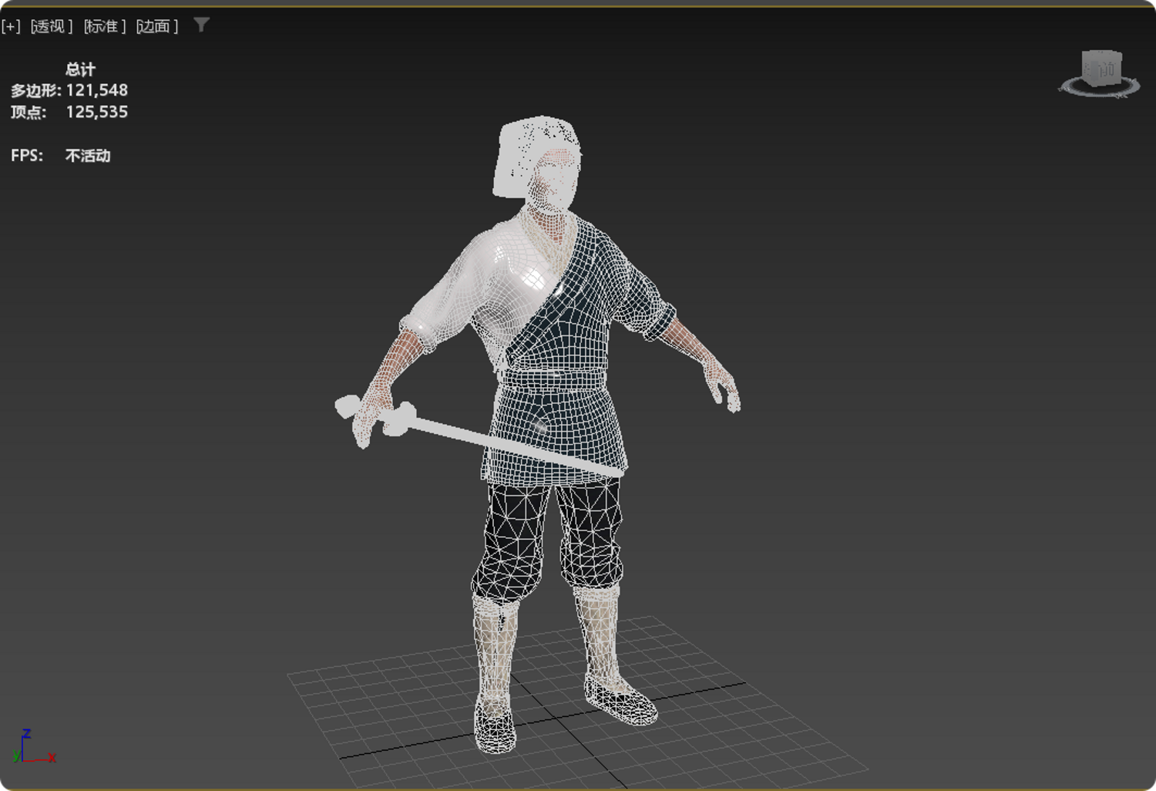Click the 顶点 statistics label
Viewport: 1156px width, 791px height.
(x=29, y=113)
